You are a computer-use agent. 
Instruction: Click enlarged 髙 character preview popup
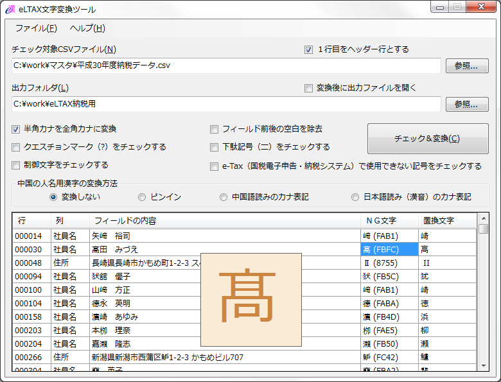251,300
